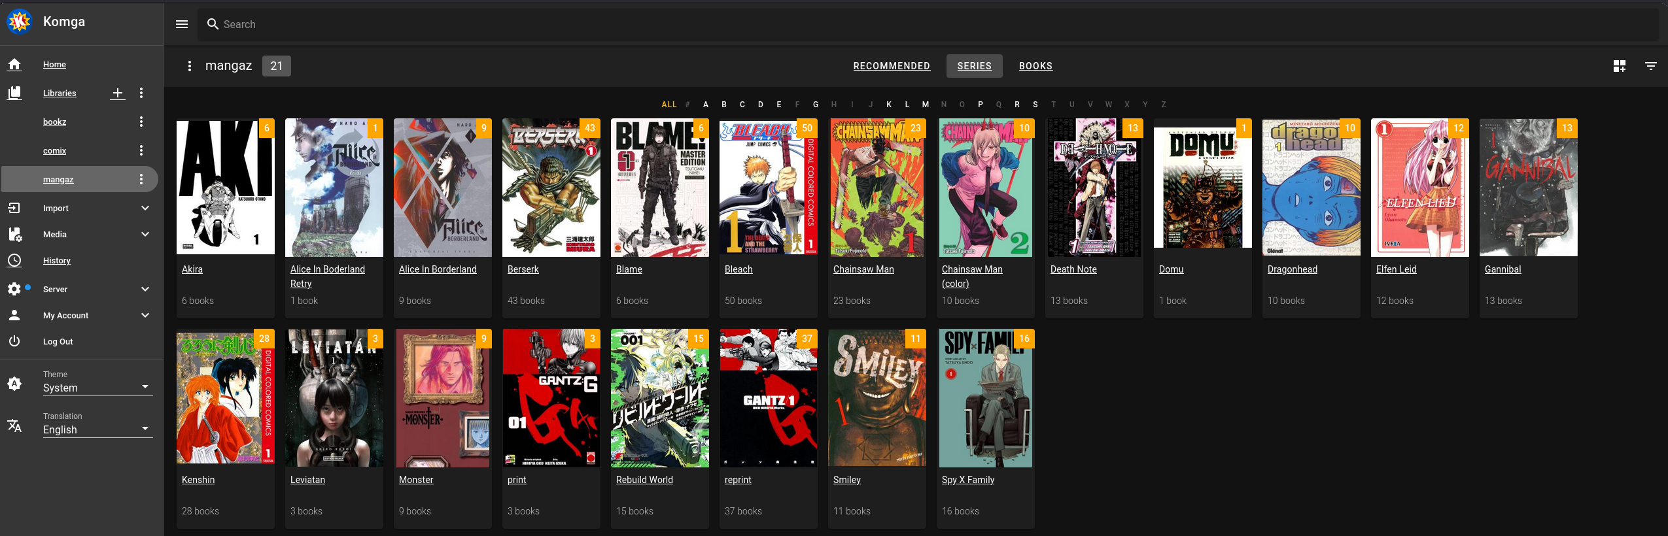Viewport: 1668px width, 536px height.
Task: Open the options menu for bookz library
Action: click(141, 122)
